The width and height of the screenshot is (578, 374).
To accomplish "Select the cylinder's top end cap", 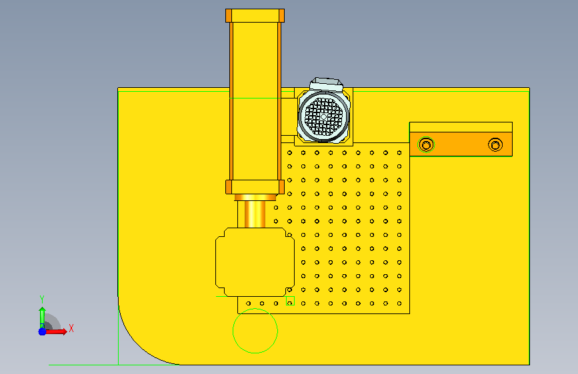I will [255, 16].
